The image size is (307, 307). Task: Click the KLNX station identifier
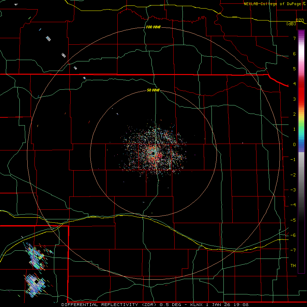point(197,305)
